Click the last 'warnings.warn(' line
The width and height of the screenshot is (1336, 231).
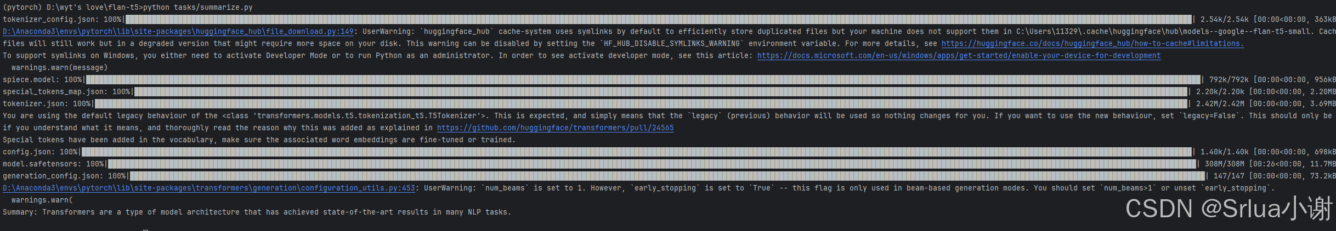click(x=42, y=200)
